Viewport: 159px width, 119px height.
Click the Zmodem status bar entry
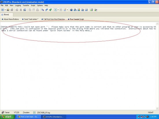pyautogui.click(x=26, y=112)
